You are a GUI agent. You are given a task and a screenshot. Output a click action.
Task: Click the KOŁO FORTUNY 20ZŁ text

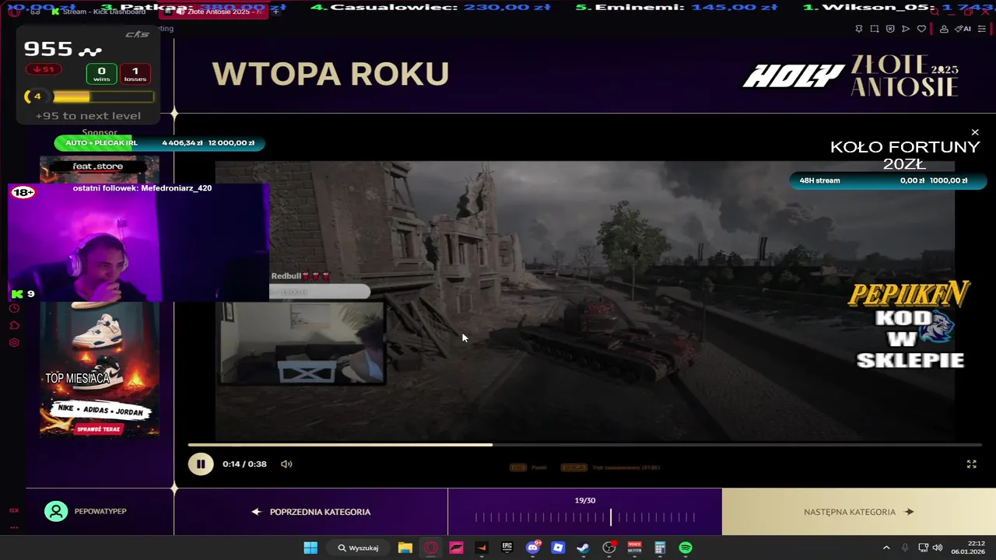904,155
